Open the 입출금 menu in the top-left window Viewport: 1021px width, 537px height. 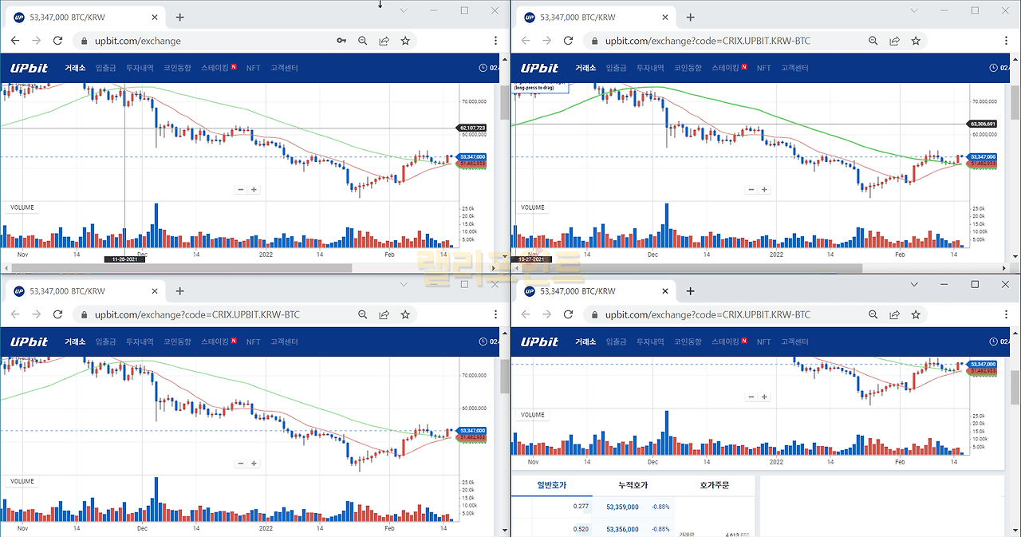pyautogui.click(x=105, y=69)
